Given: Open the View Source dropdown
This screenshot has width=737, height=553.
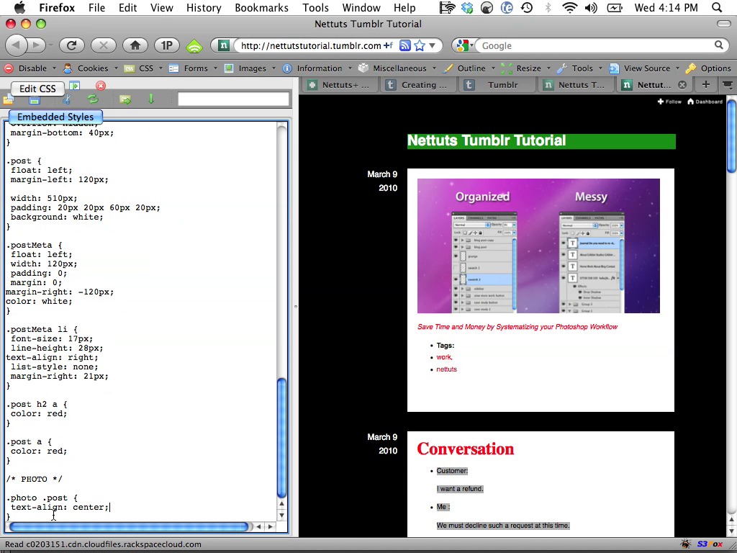Looking at the screenshot, I should click(644, 68).
